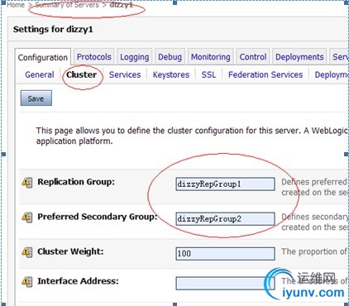This screenshot has height=306, width=349.
Task: Click the 'Preferred Secondary Group:' label
Action: click(98, 217)
